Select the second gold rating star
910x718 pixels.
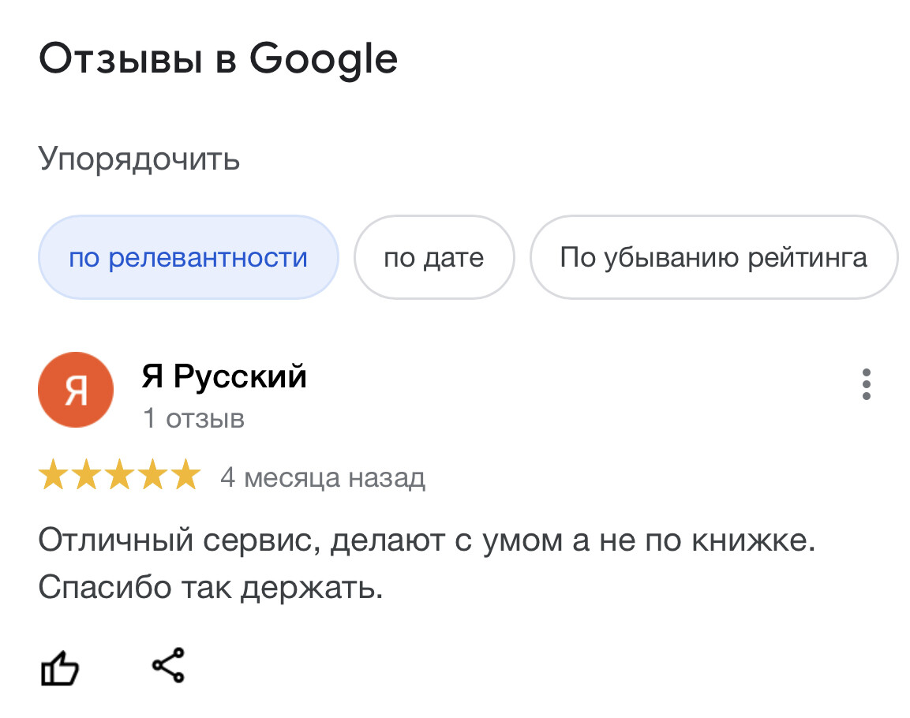(86, 475)
